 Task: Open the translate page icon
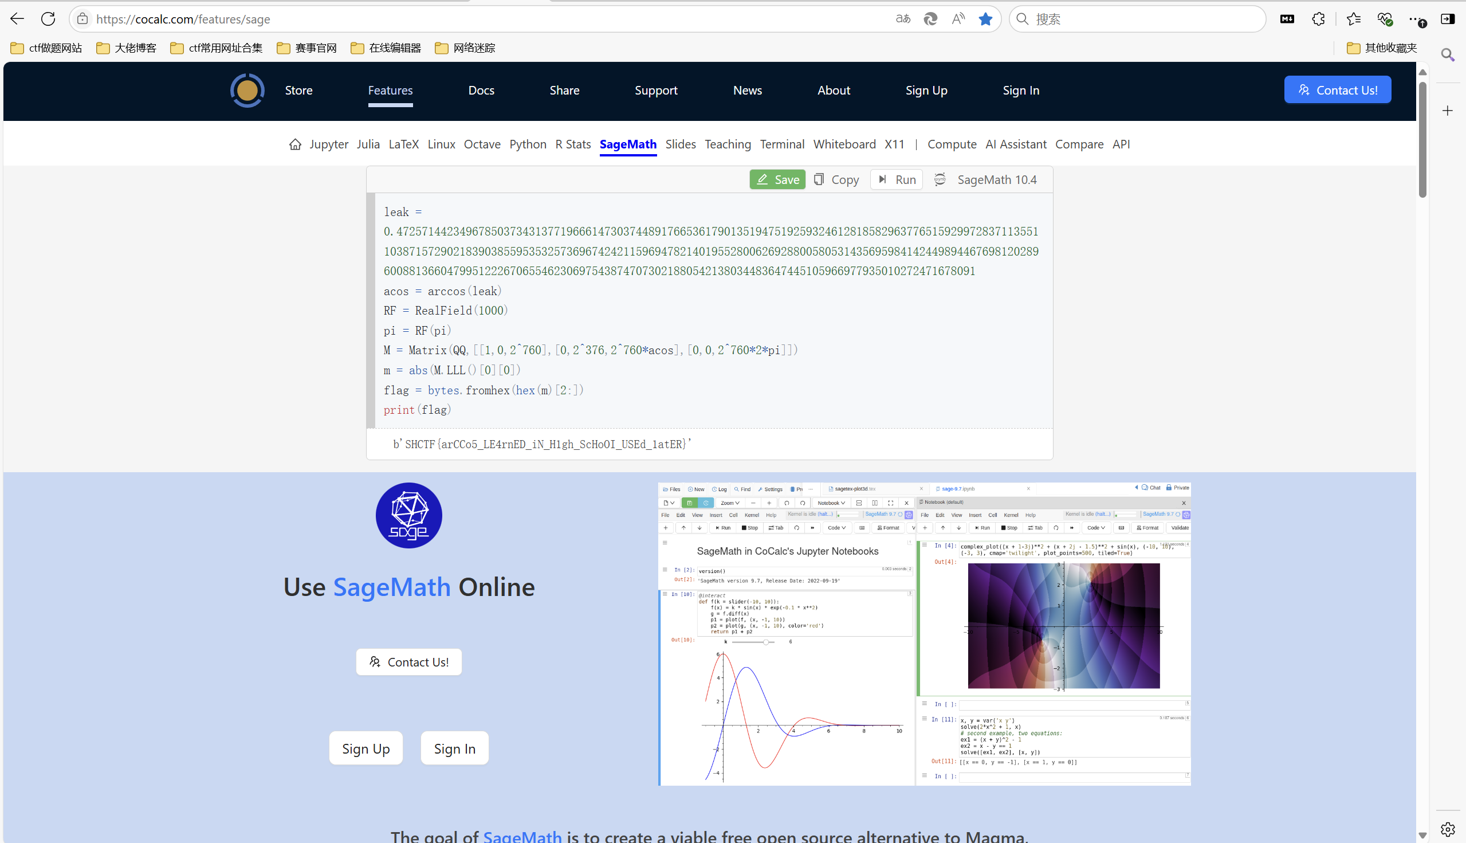point(903,19)
